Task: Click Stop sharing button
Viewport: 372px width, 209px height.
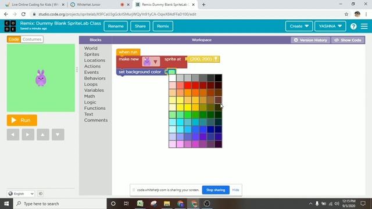Action: pos(216,190)
